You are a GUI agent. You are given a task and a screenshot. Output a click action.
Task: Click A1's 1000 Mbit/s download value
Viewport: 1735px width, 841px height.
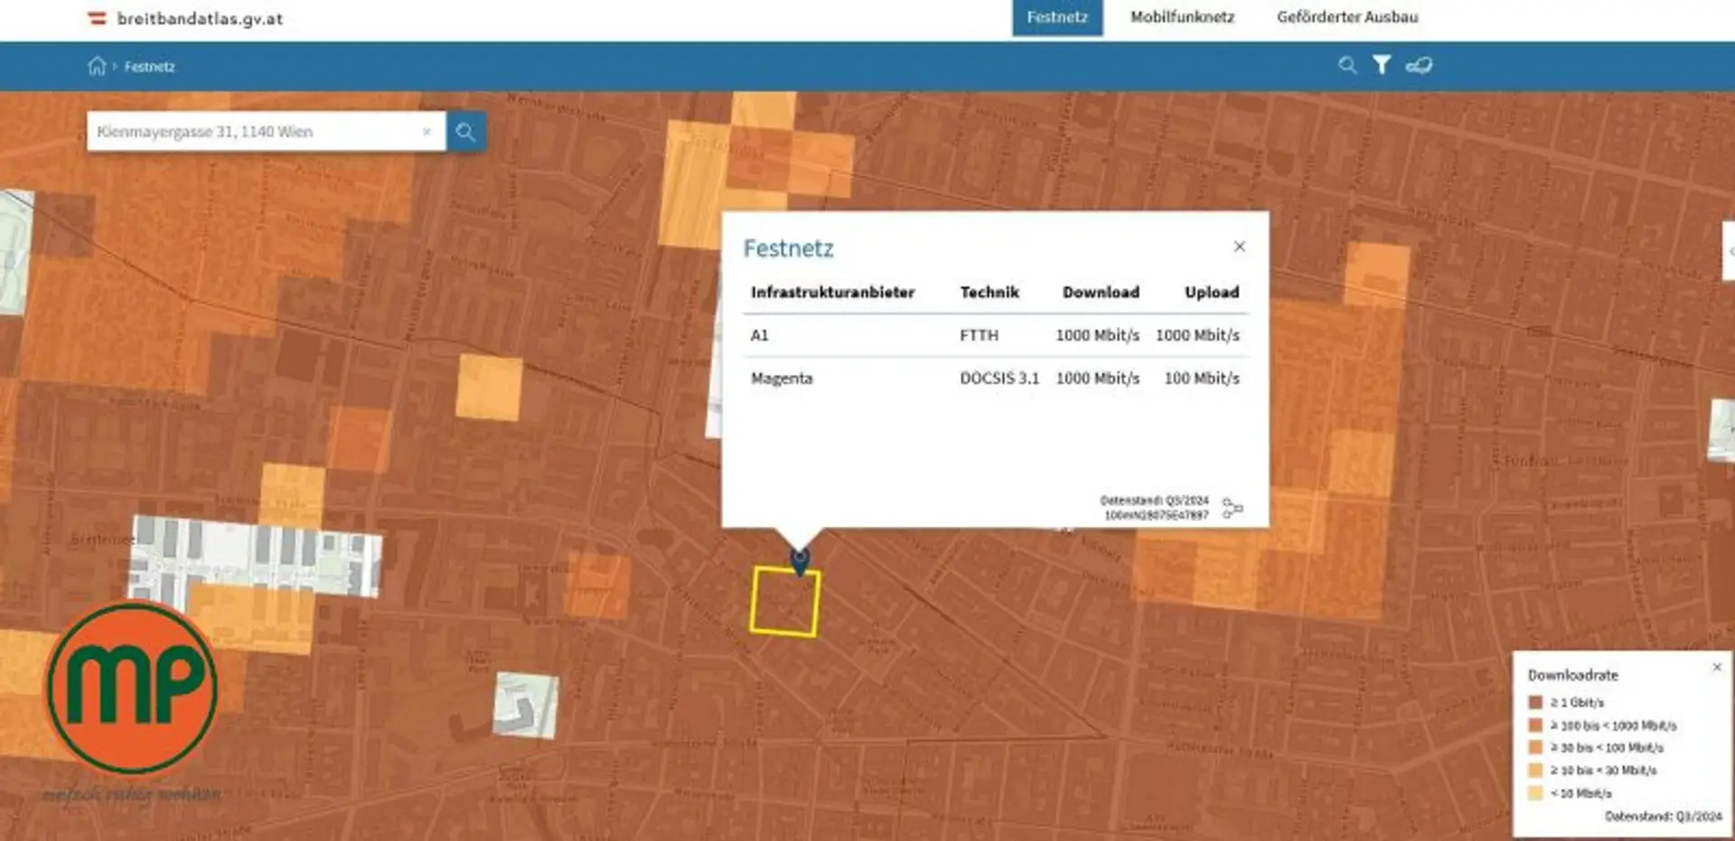click(1097, 335)
